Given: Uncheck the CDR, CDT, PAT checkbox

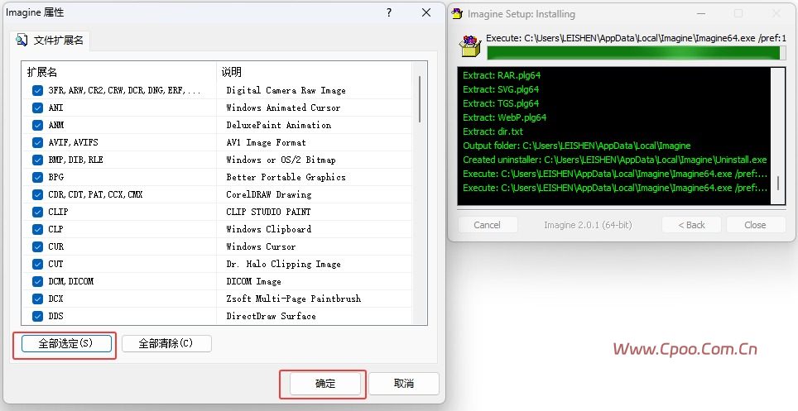Looking at the screenshot, I should [37, 194].
